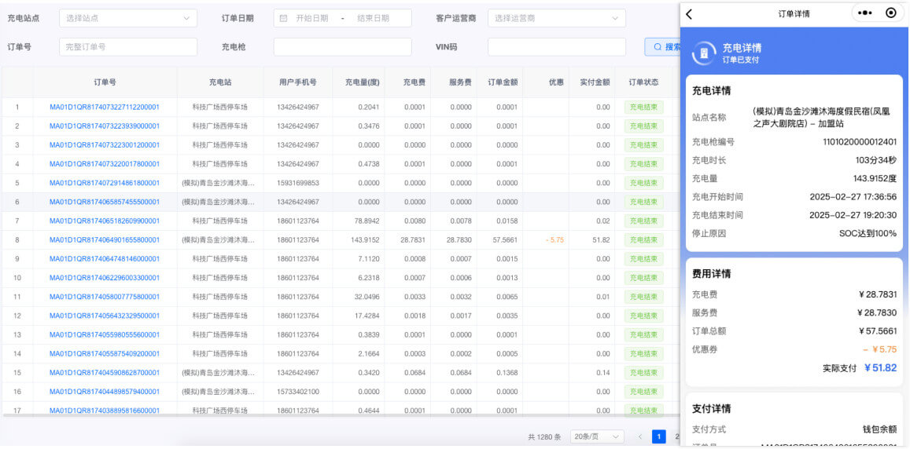The width and height of the screenshot is (910, 449).
Task: Click the mini-program close circle icon
Action: pos(890,13)
